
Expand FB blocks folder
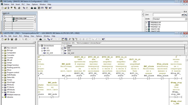[x=3, y=85]
